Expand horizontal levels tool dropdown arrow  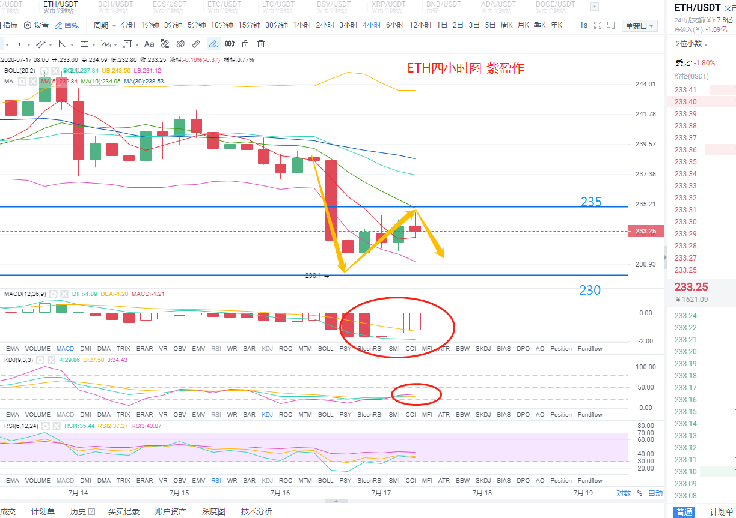click(x=93, y=44)
